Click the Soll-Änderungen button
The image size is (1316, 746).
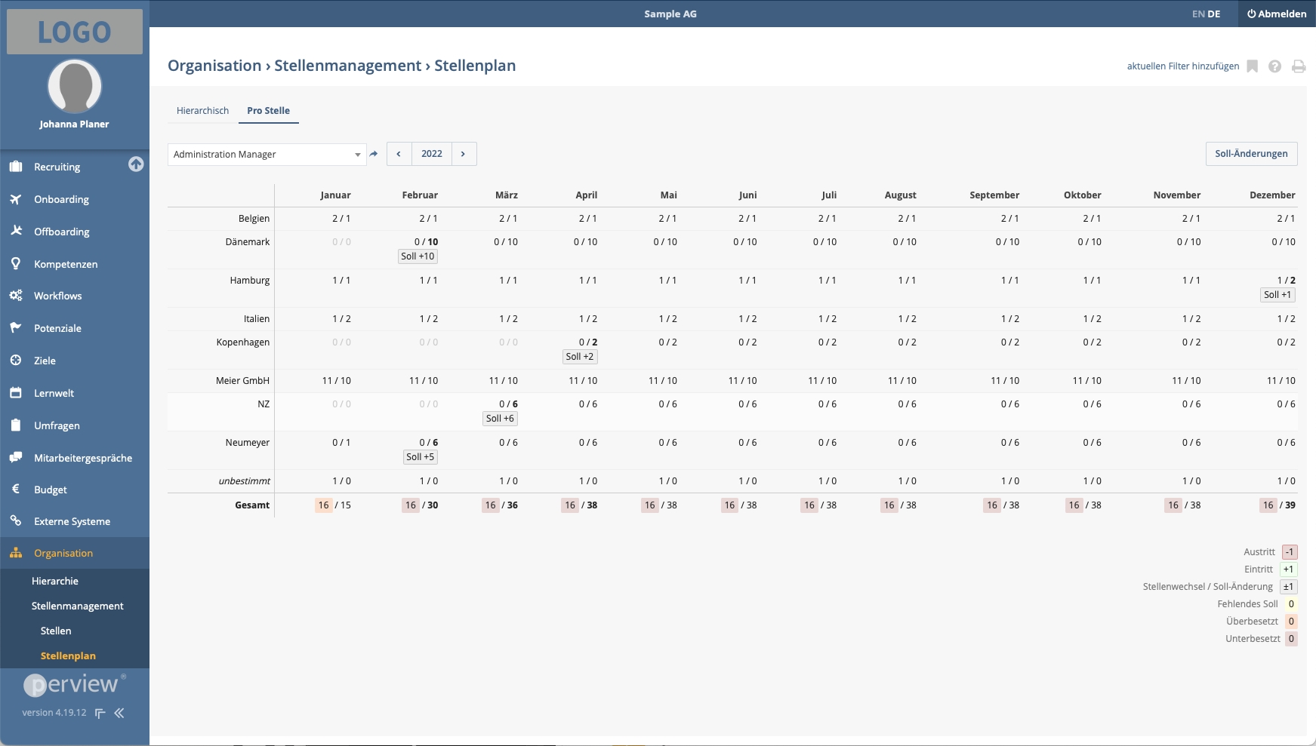(1251, 154)
